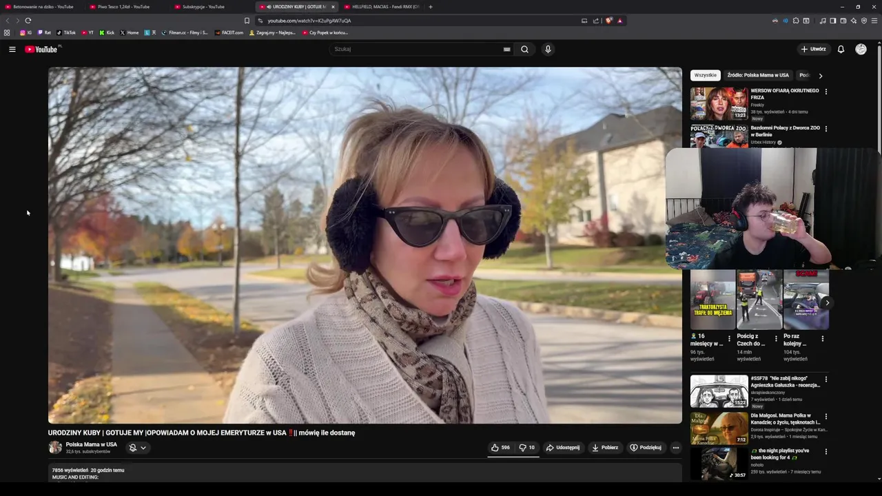This screenshot has width=882, height=496.
Task: Click the Podziękuj thanks button
Action: [646, 448]
